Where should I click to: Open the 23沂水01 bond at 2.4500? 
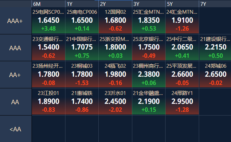(115, 102)
